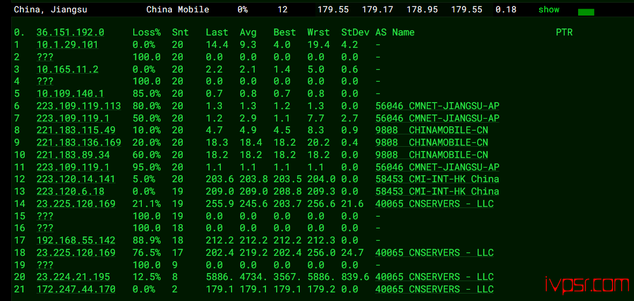Image resolution: width=634 pixels, height=301 pixels.
Task: Open IP link 223.109.119.113
Action: point(79,106)
